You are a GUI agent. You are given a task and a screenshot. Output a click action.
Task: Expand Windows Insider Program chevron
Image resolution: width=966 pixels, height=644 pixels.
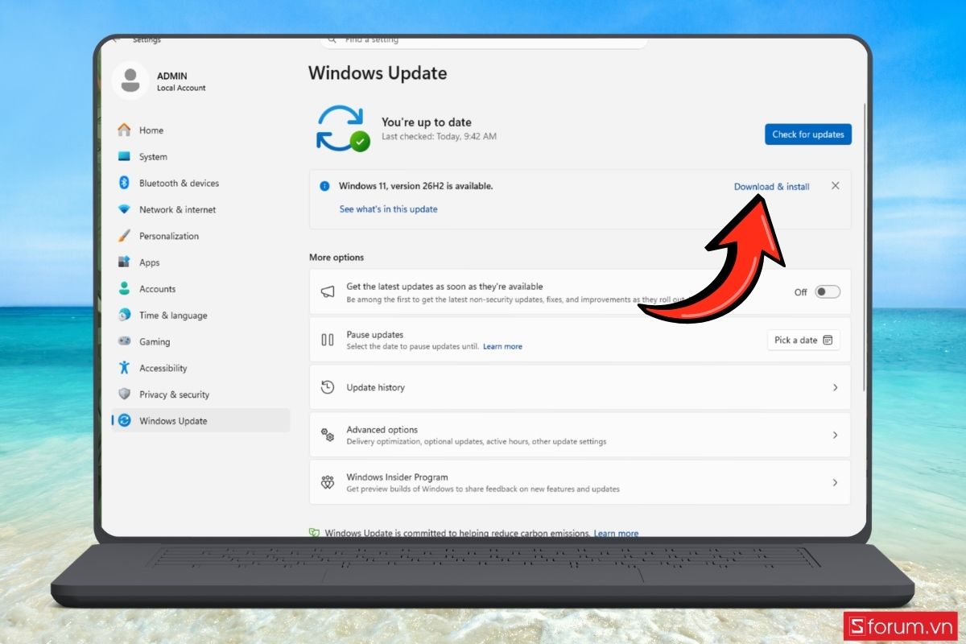click(x=835, y=482)
